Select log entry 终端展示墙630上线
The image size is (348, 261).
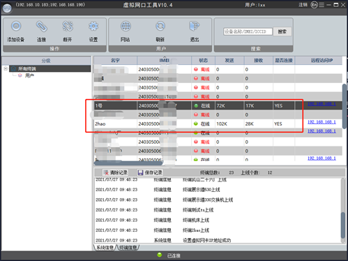tap(202, 190)
